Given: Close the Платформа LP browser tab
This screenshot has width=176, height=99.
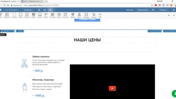Looking at the screenshot, I should (x=18, y=1).
